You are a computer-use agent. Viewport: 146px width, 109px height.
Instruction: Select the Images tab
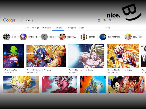58,28
